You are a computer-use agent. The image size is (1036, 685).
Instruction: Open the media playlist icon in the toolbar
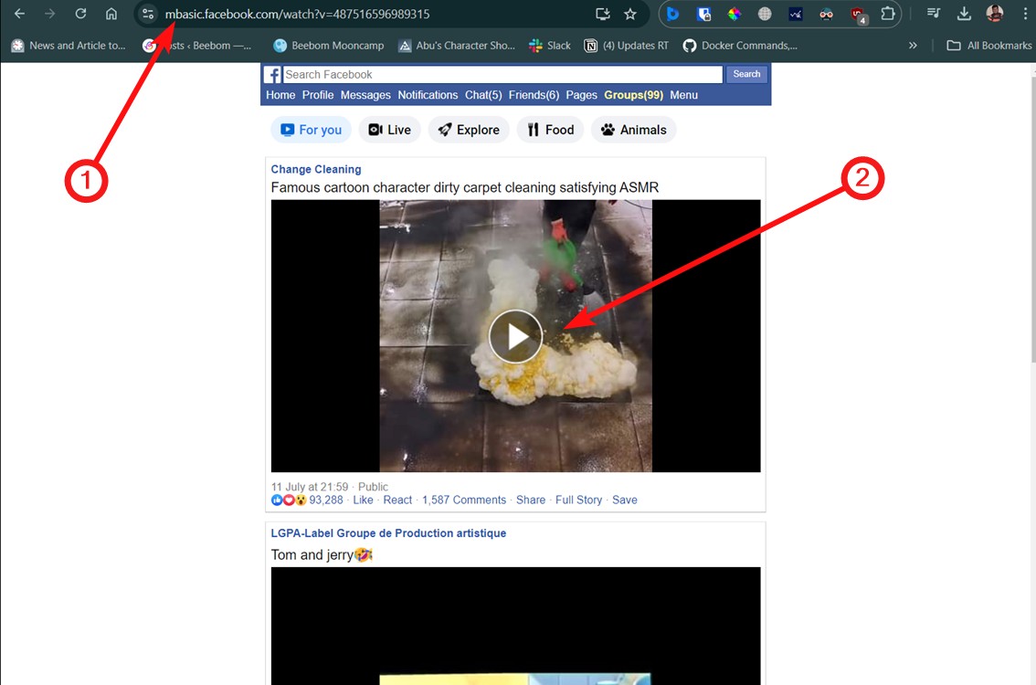click(933, 15)
